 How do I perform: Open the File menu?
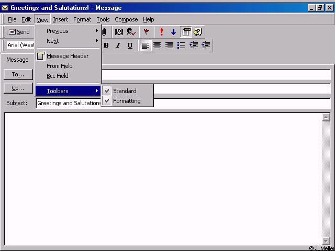click(12, 20)
